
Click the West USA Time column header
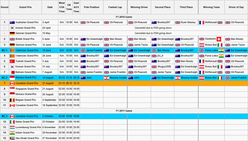(x=62, y=7)
